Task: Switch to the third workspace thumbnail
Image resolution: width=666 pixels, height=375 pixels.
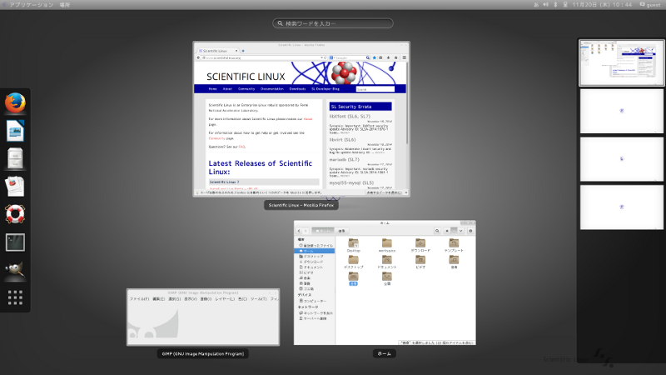Action: [621, 159]
